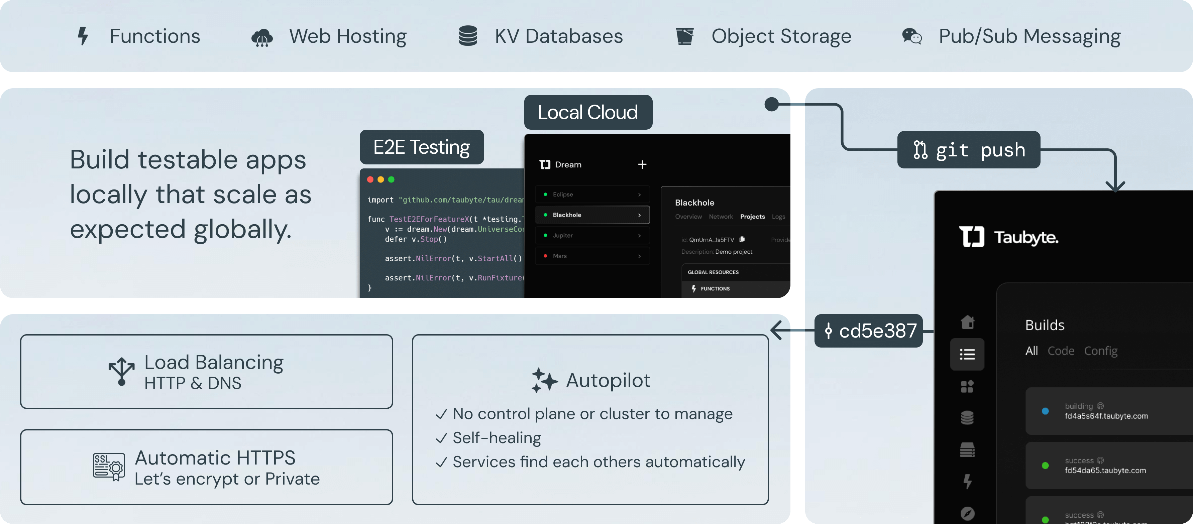1193x524 pixels.
Task: Open the apps grid icon in sidebar
Action: (x=967, y=386)
